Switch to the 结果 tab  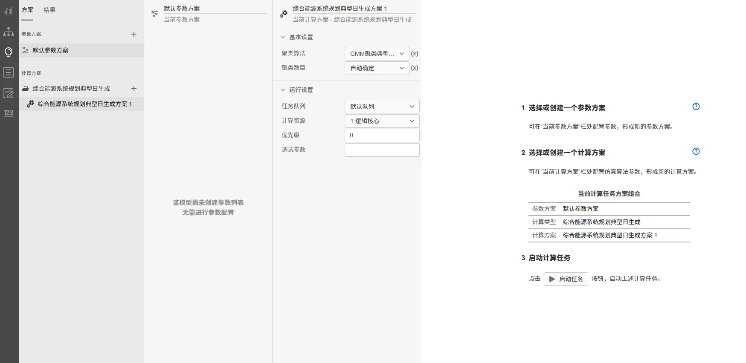pyautogui.click(x=49, y=10)
